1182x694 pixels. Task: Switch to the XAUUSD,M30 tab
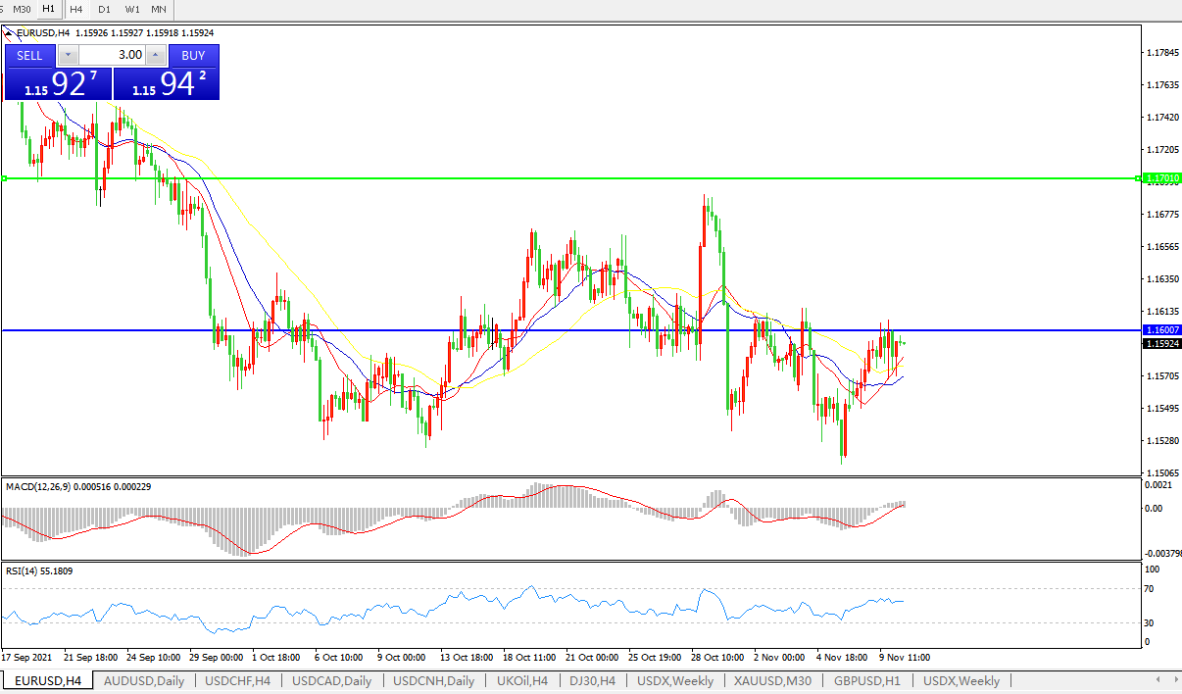pos(773,680)
